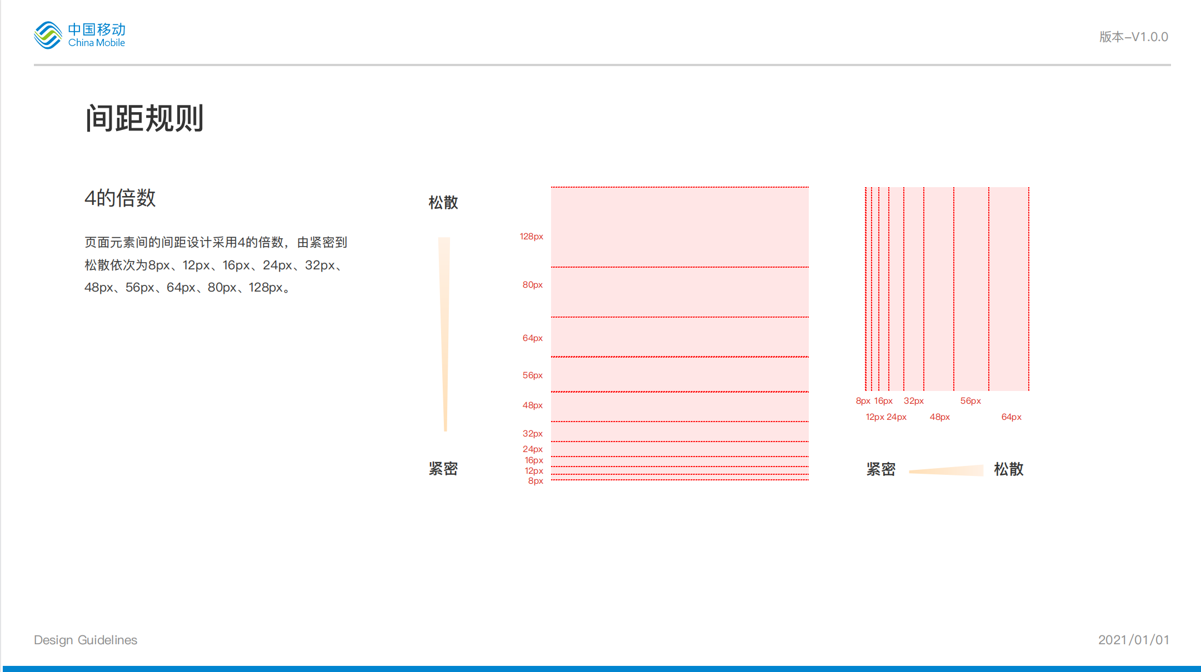Click the paragraph describing spacing multiples
Screen dimensions: 1201x672
pyautogui.click(x=216, y=265)
